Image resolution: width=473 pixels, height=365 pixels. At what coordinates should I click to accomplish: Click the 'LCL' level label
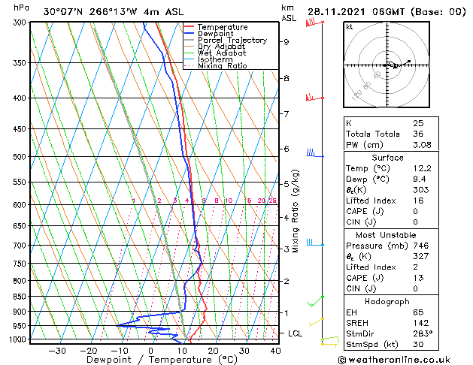pyautogui.click(x=295, y=333)
